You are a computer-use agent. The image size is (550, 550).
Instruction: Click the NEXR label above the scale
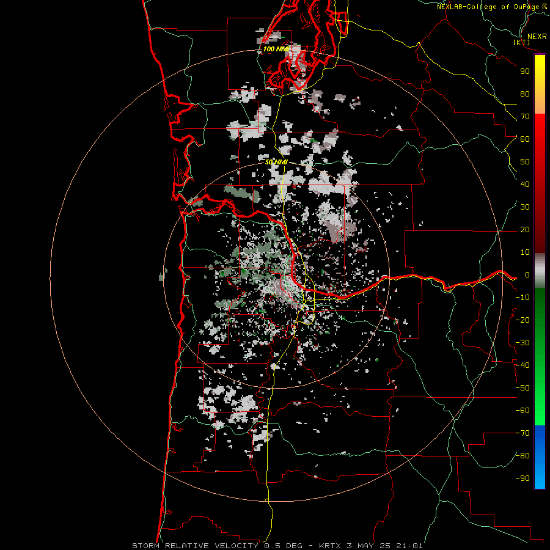(x=537, y=37)
